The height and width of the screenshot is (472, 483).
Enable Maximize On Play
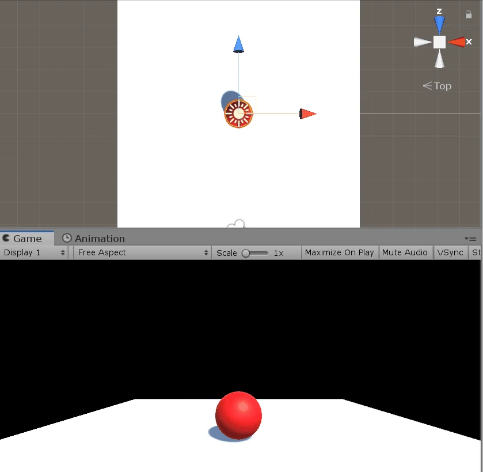coord(340,252)
